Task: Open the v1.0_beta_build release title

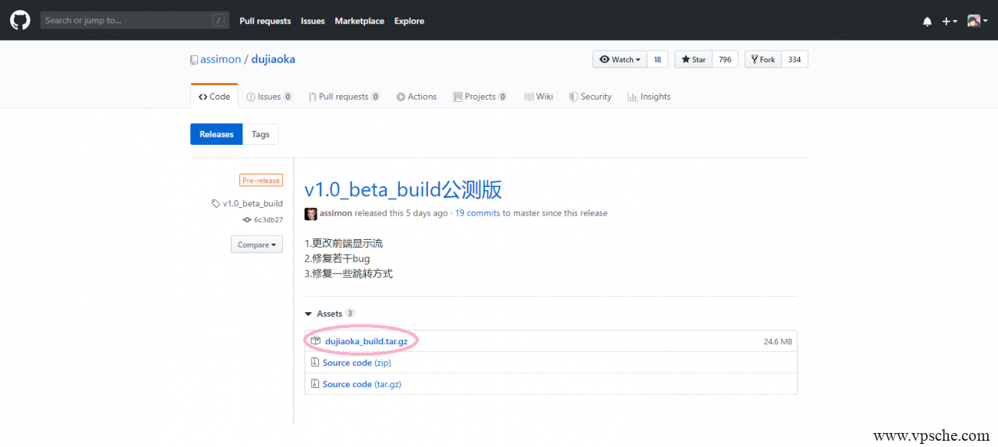Action: pyautogui.click(x=403, y=189)
